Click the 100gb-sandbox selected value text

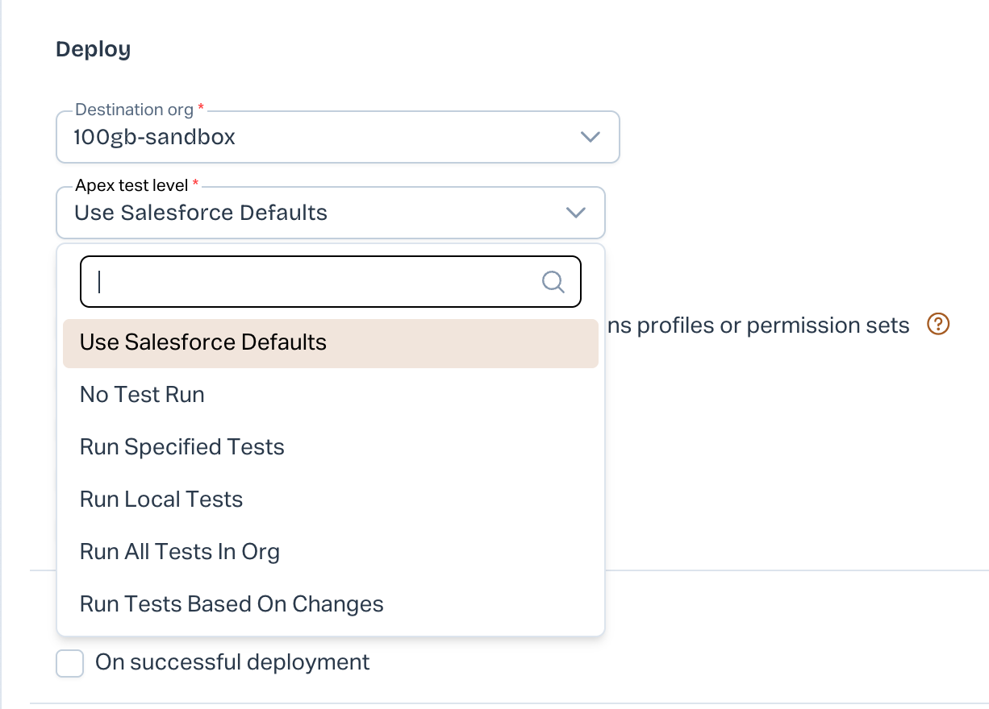tap(155, 137)
